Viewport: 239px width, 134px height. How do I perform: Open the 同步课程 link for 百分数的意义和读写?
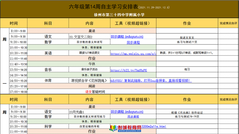point(133,42)
